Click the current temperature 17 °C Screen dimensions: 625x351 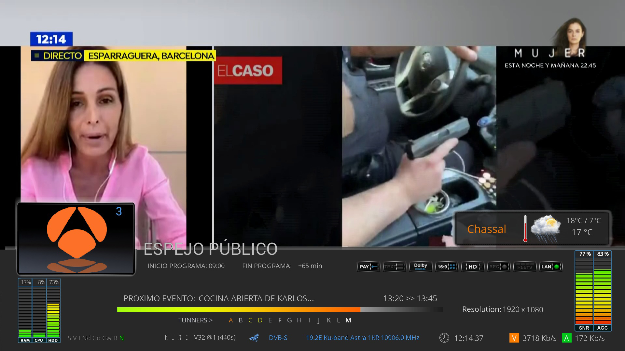[x=582, y=232]
